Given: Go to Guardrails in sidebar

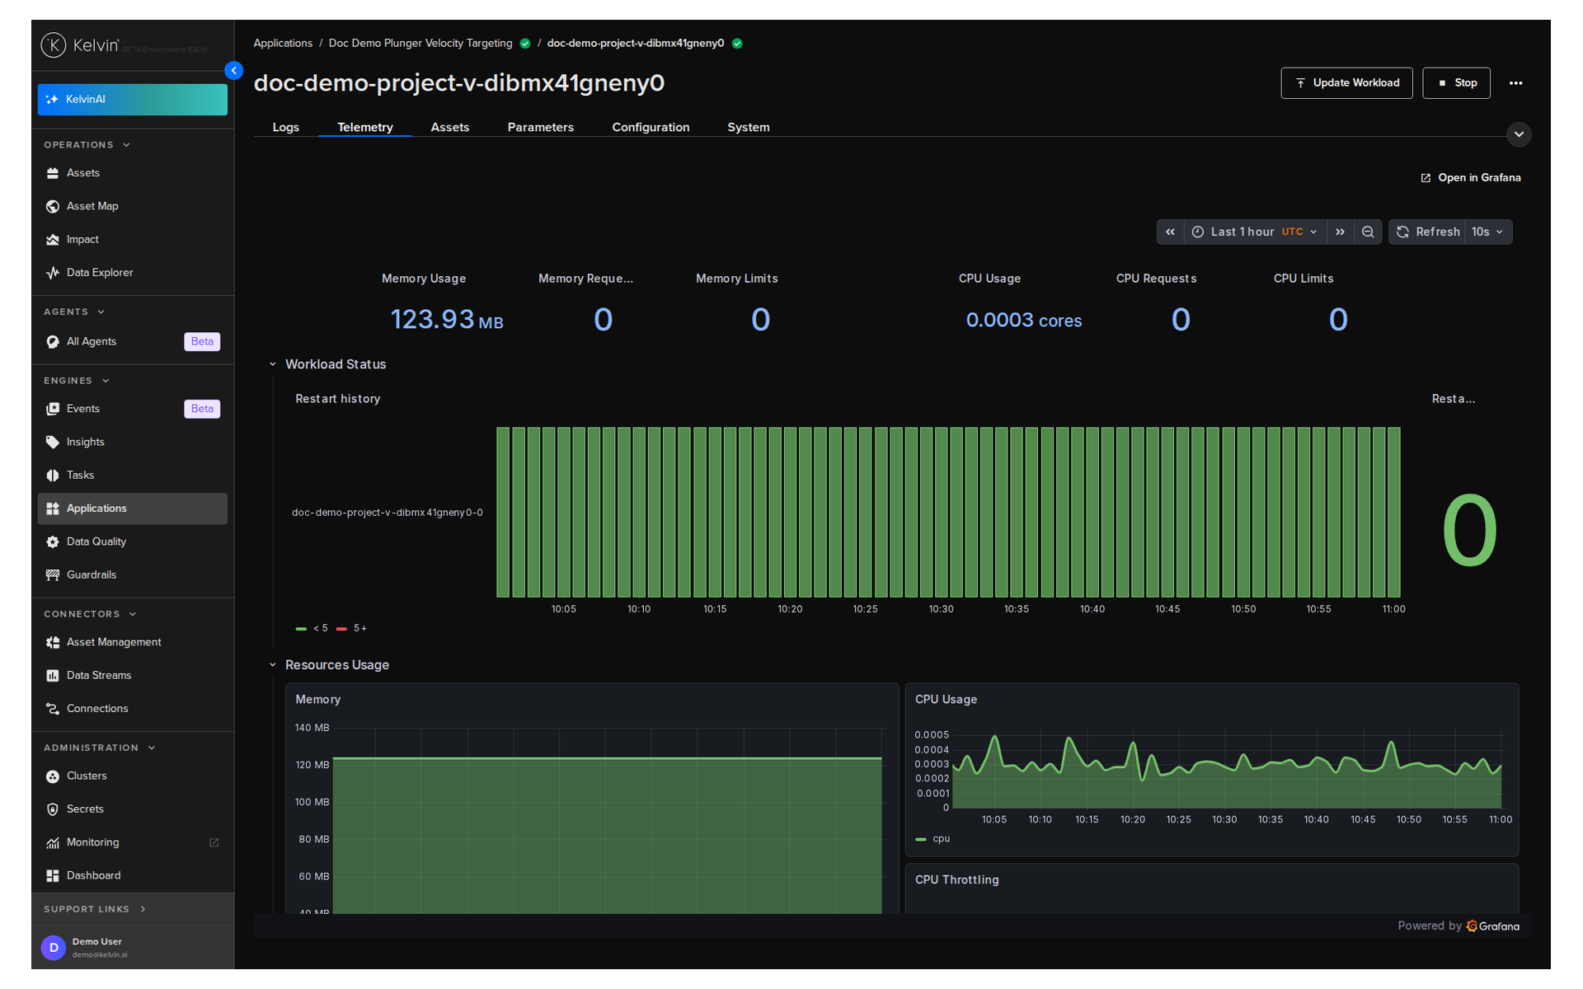Looking at the screenshot, I should coord(91,575).
